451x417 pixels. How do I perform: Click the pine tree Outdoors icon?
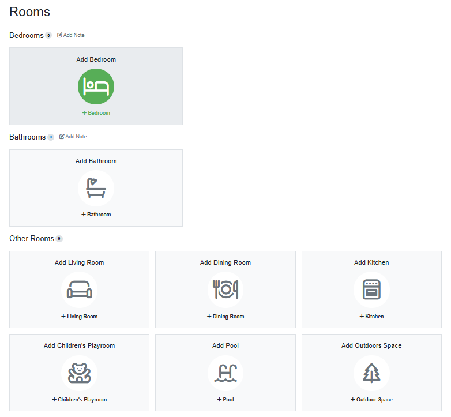tap(371, 373)
